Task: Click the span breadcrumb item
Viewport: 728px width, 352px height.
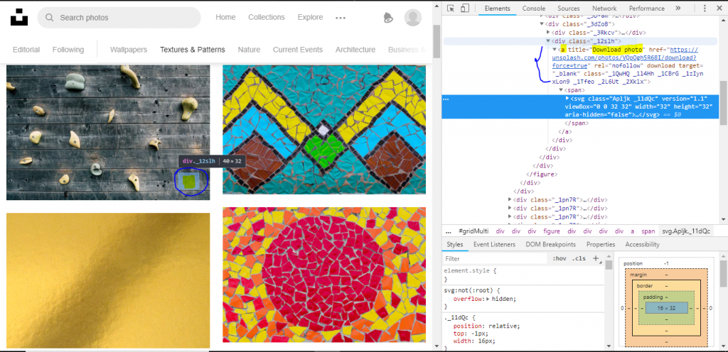Action: [648, 231]
